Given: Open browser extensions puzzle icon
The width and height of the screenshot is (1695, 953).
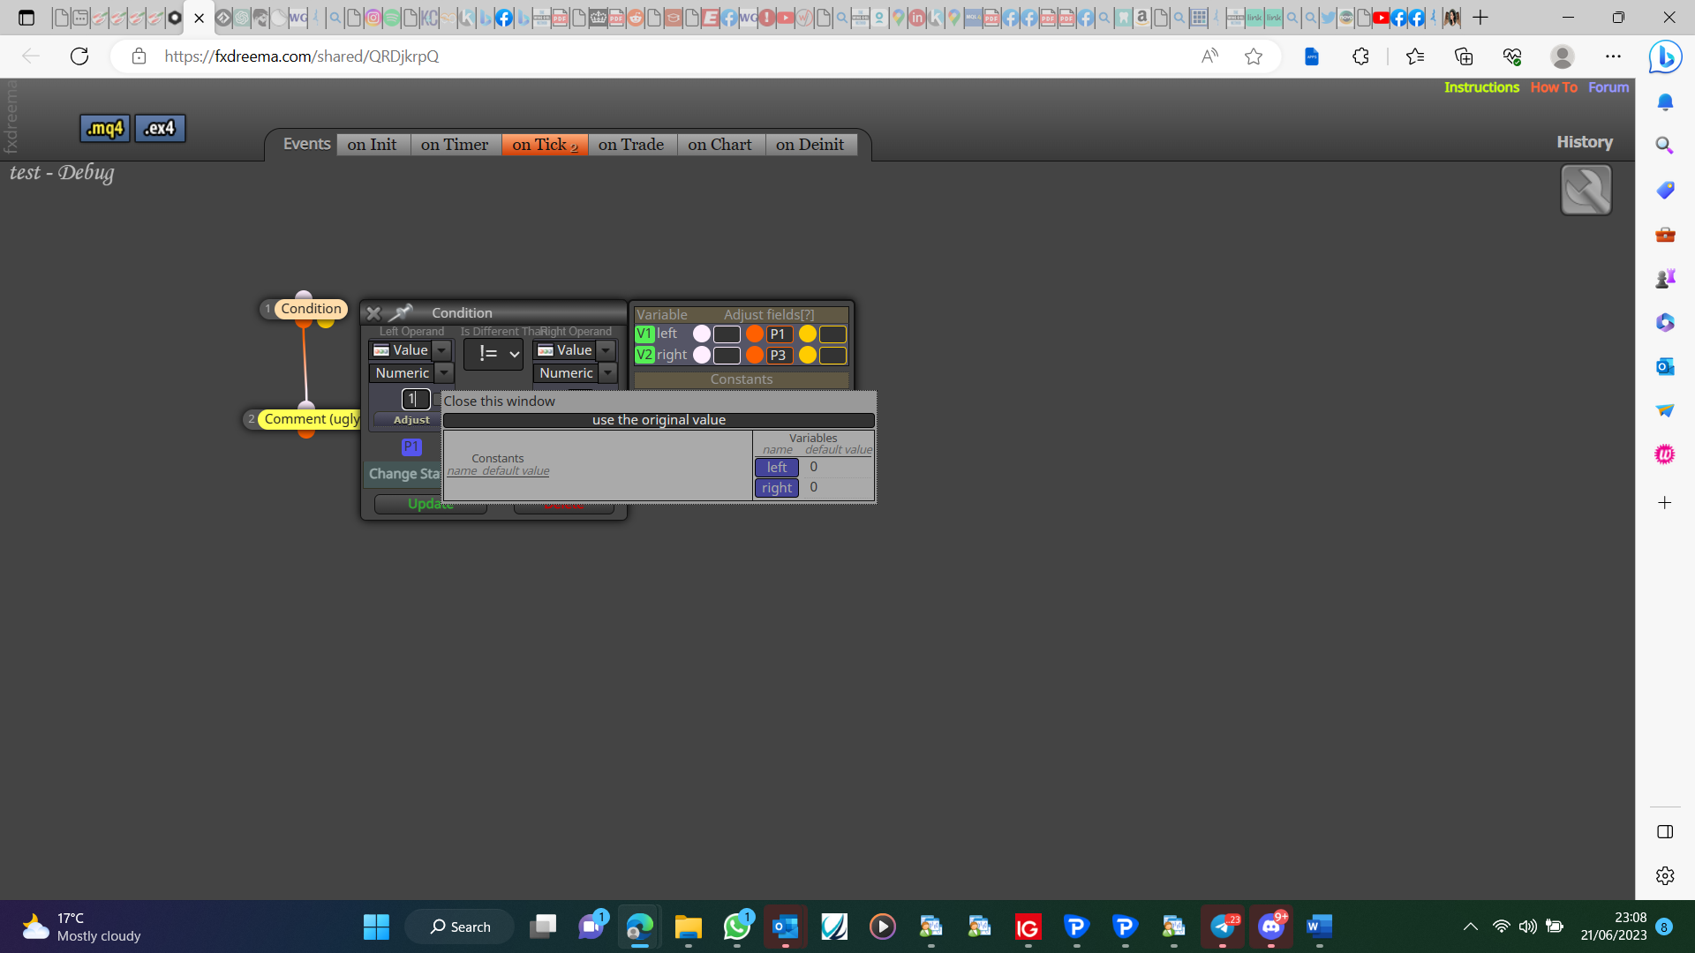Looking at the screenshot, I should [x=1360, y=56].
